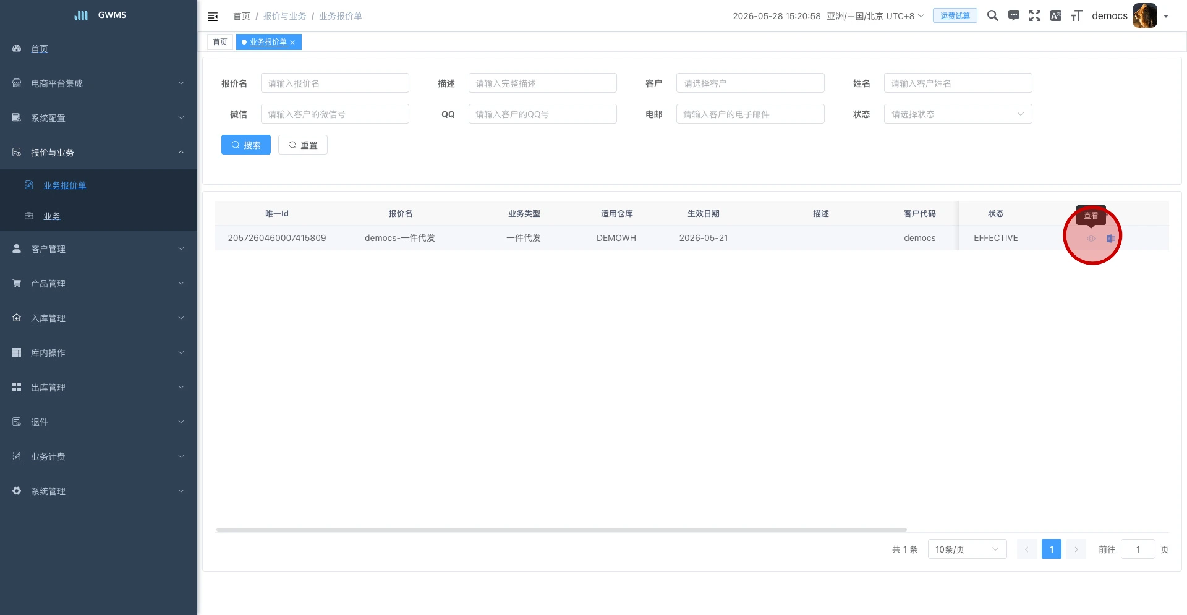Focus the 前往 page number input
1187x615 pixels.
tap(1138, 549)
